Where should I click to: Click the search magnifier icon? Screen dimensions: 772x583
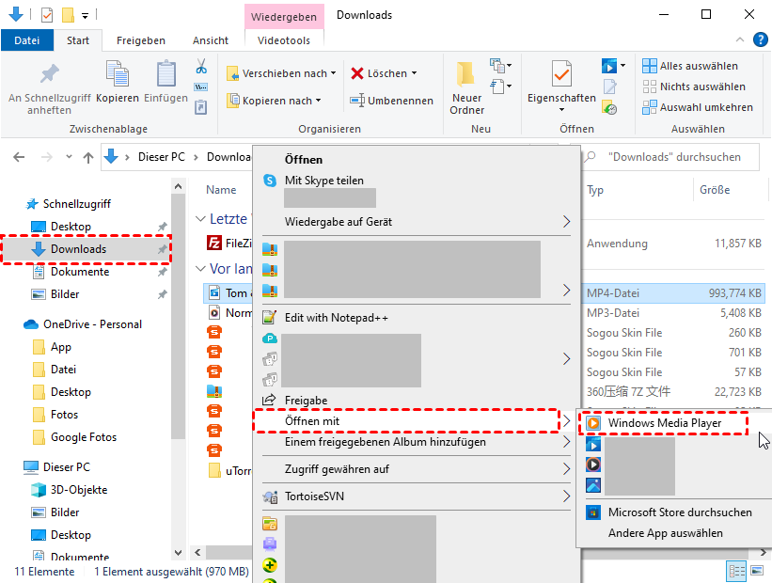click(x=590, y=157)
